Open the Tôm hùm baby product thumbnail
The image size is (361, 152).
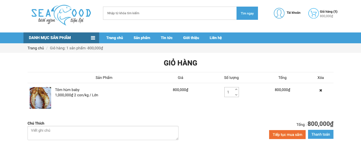pyautogui.click(x=40, y=98)
